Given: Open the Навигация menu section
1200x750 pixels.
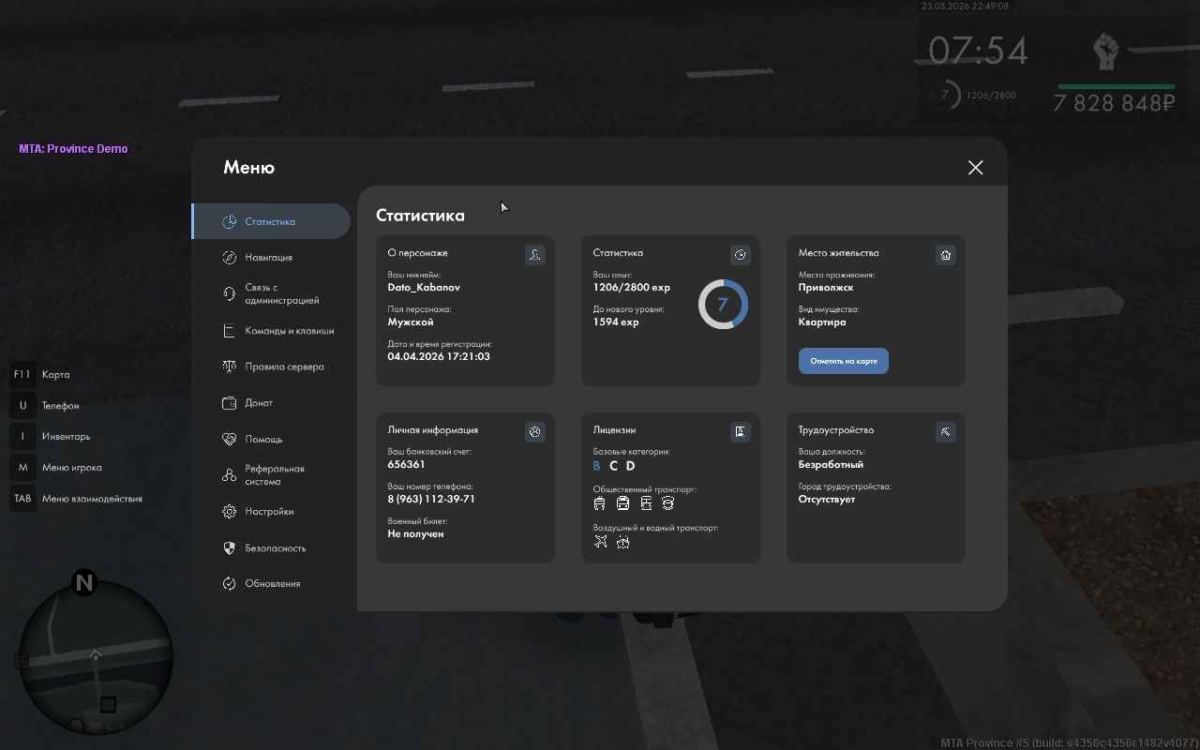Looking at the screenshot, I should 271,258.
